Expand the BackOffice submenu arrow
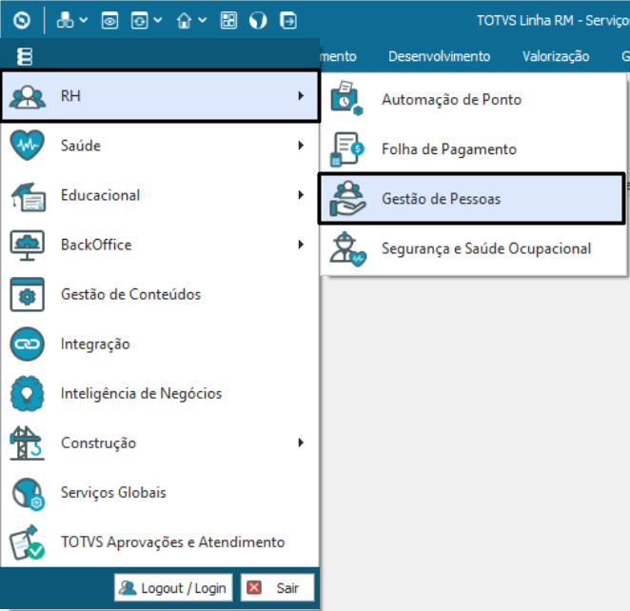The image size is (630, 611). (x=301, y=245)
